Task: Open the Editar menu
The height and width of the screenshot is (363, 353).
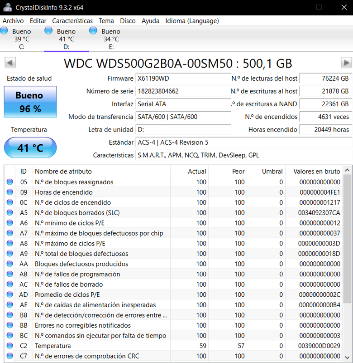Action: (38, 21)
